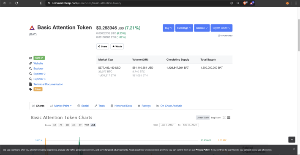300x155 pixels.
Task: Expand the Exchange dropdown button
Action: tap(184, 28)
